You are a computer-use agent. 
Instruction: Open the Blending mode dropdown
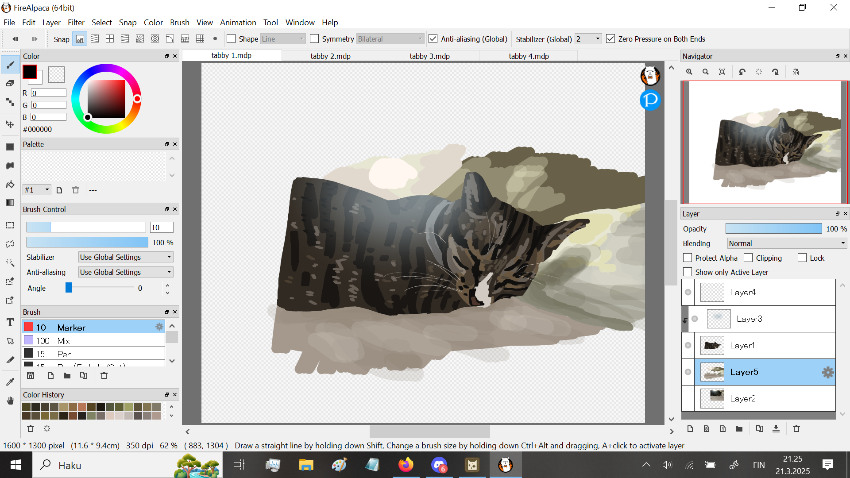pyautogui.click(x=787, y=243)
